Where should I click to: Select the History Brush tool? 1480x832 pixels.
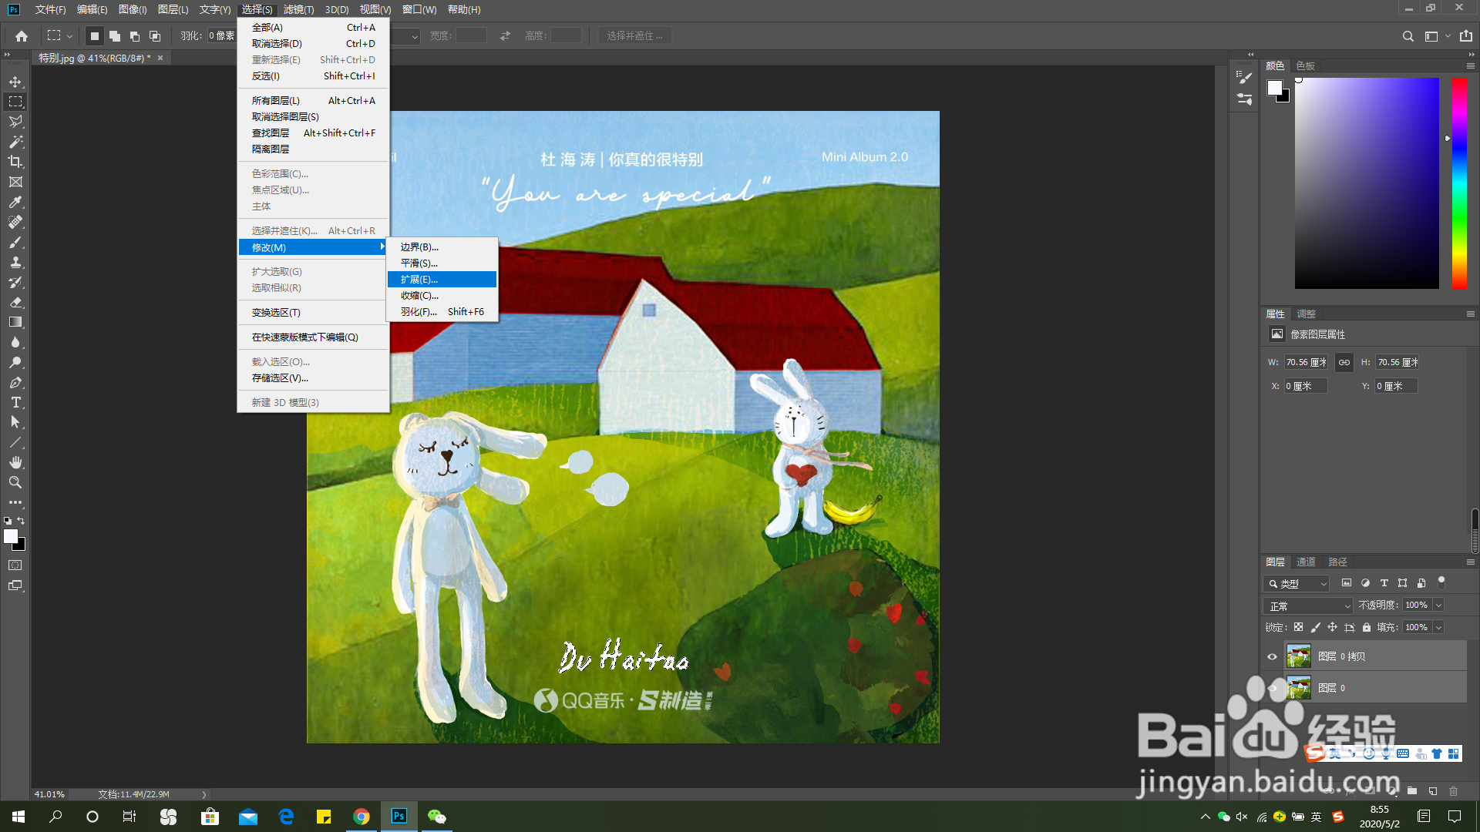(x=15, y=282)
